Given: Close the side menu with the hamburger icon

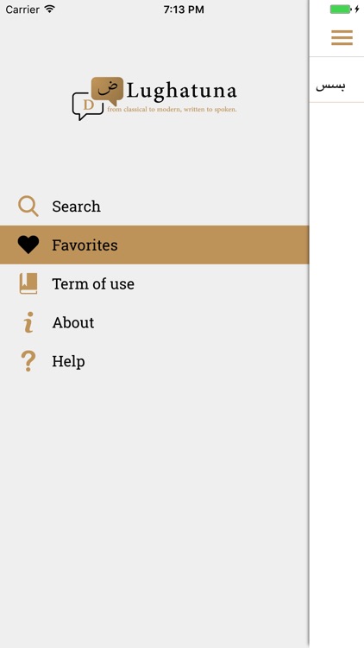Looking at the screenshot, I should [x=342, y=38].
